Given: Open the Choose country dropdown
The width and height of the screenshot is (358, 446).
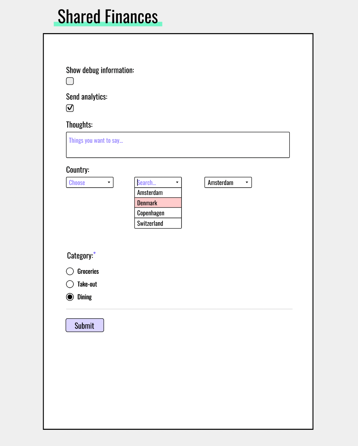Looking at the screenshot, I should [89, 182].
